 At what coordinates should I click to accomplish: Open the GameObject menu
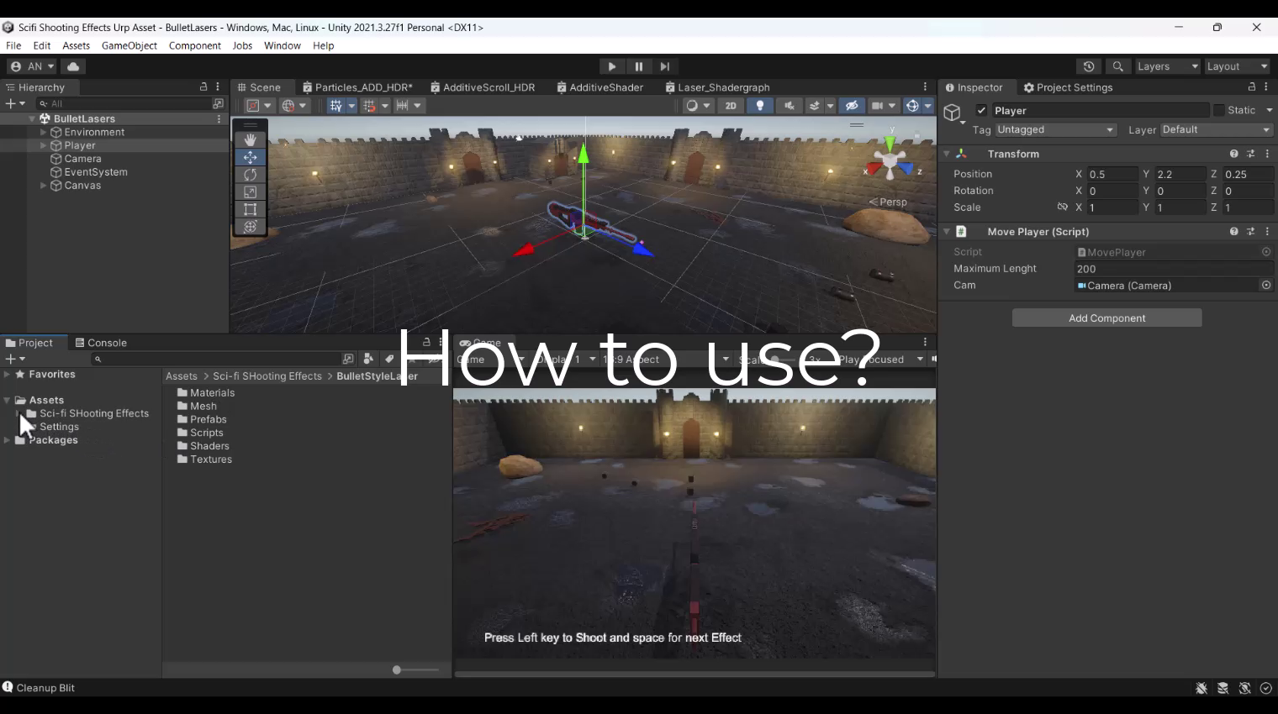point(129,46)
